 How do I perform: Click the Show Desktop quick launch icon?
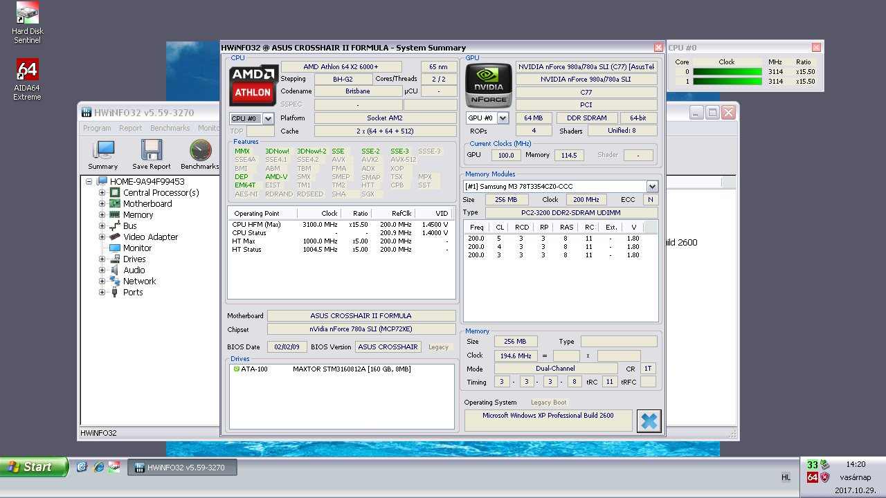coord(82,467)
